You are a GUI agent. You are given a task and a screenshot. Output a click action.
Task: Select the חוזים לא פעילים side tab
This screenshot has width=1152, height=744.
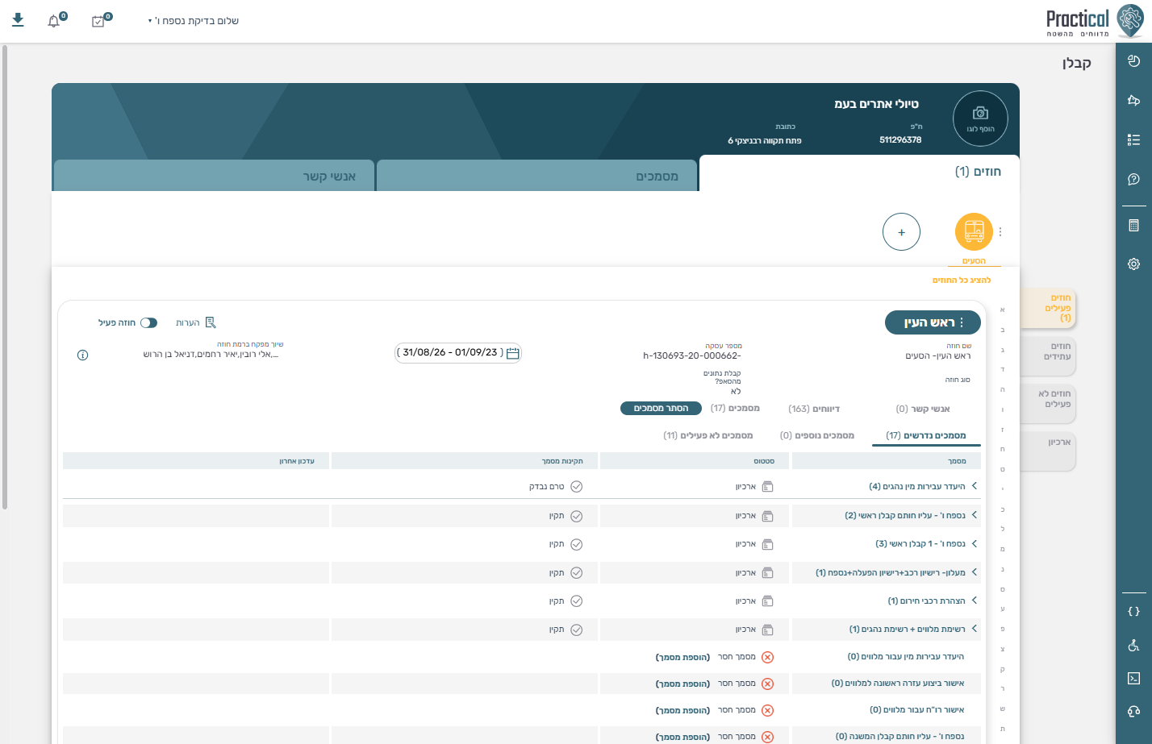tap(1048, 403)
